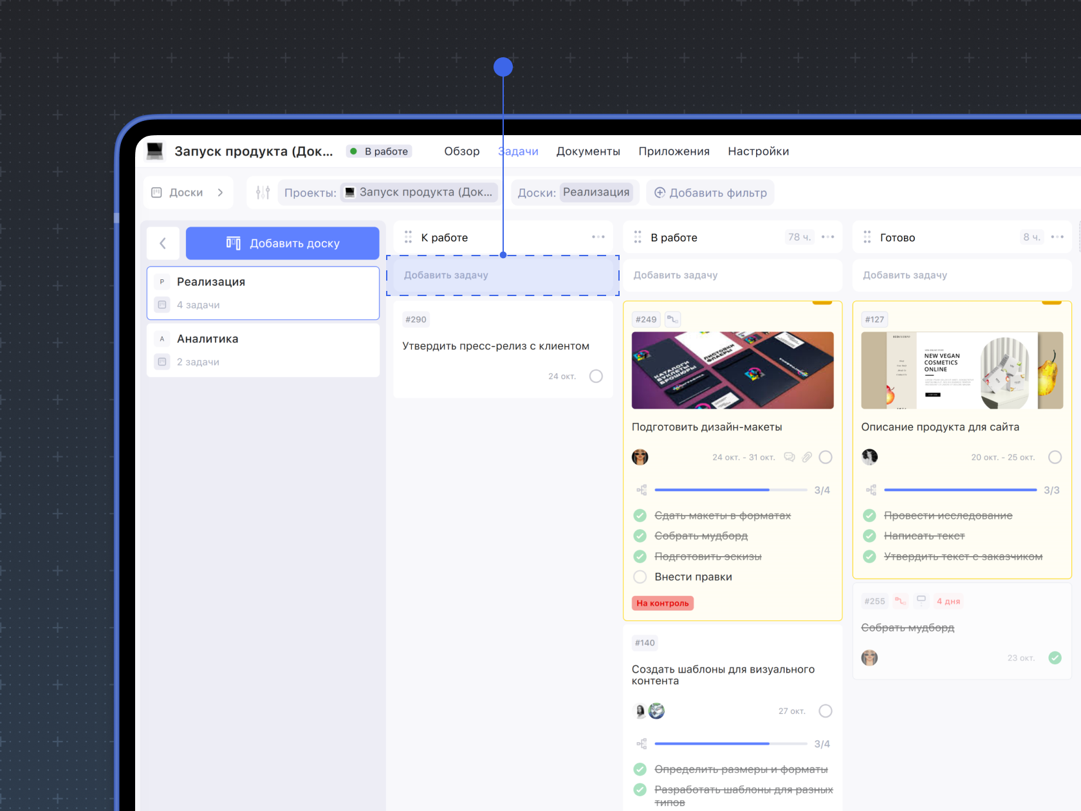Collapse the boards sidebar with back arrow

coord(163,243)
